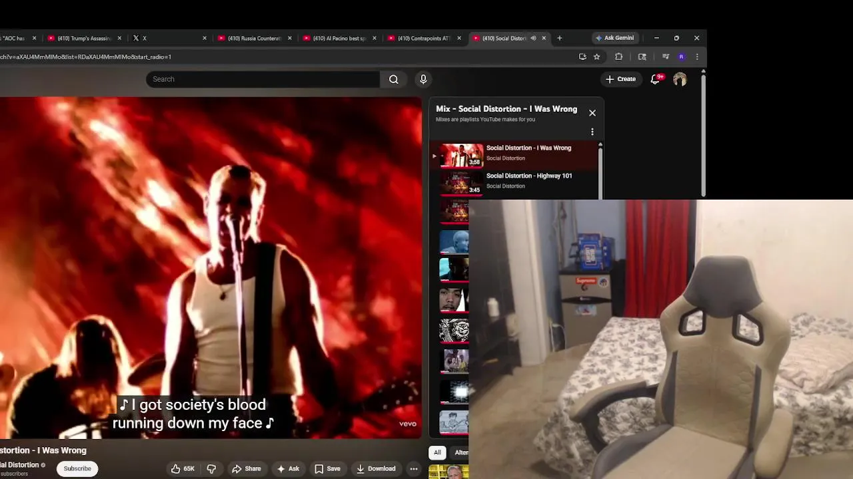Screen dimensions: 853x479
Task: Save the video to a playlist
Action: pos(327,468)
